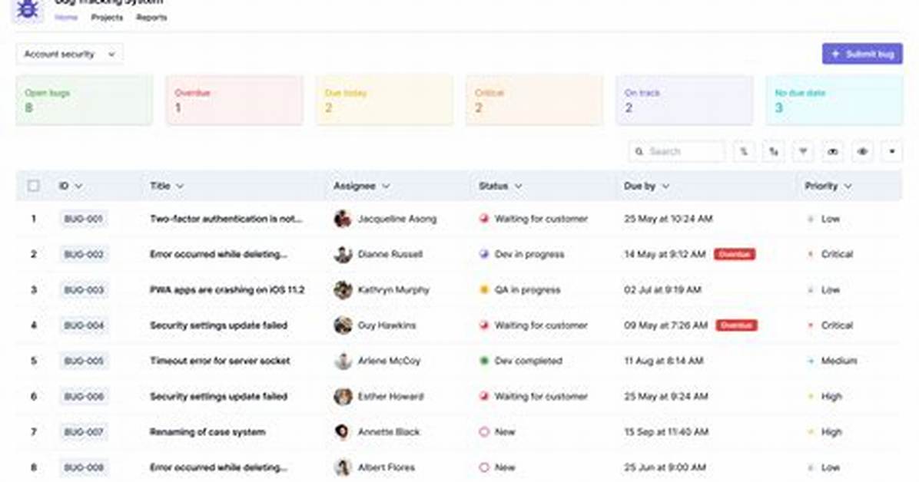Click in the Search field
The height and width of the screenshot is (482, 919).
(x=676, y=152)
